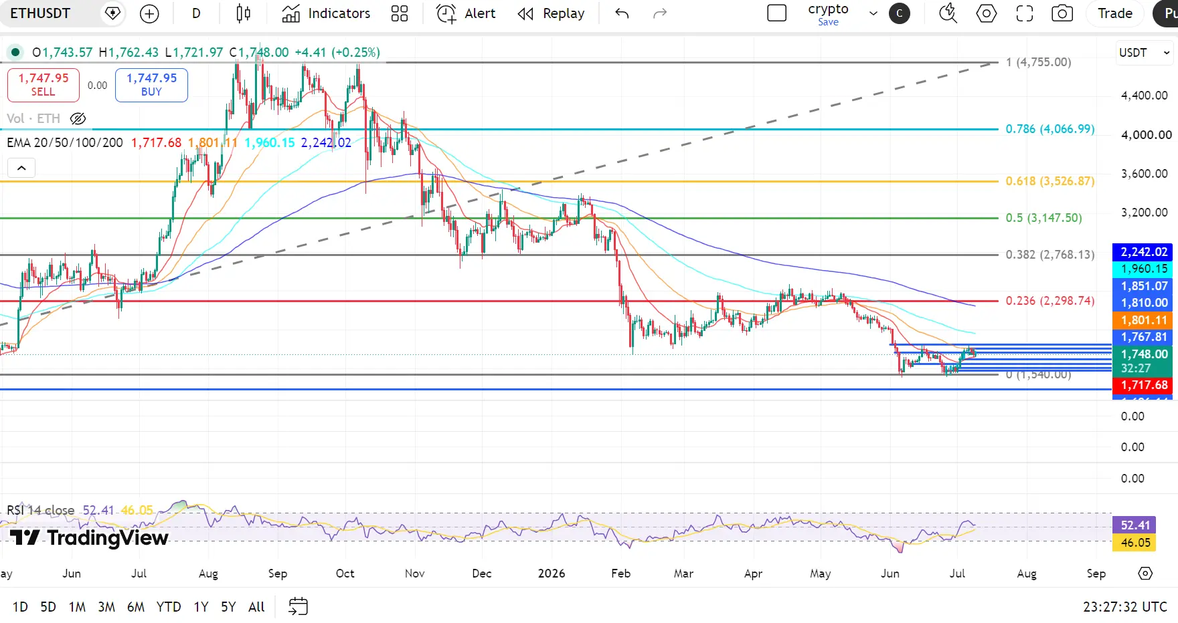Click the 1,810.00 price line tag

[1143, 303]
